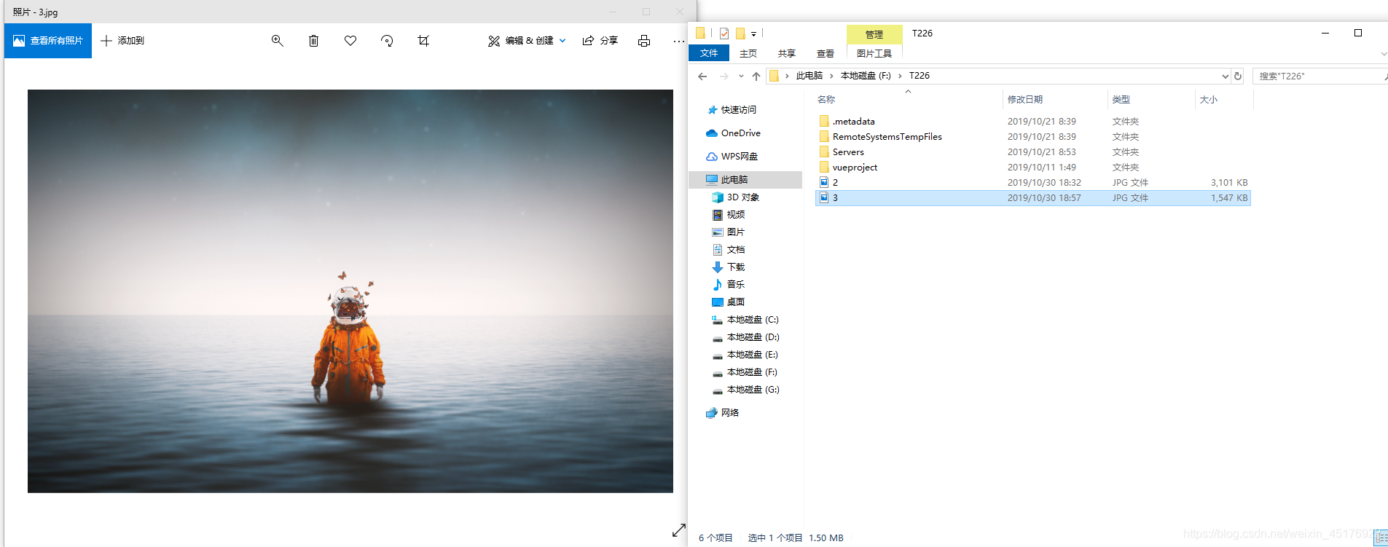Go up one folder level

[756, 76]
